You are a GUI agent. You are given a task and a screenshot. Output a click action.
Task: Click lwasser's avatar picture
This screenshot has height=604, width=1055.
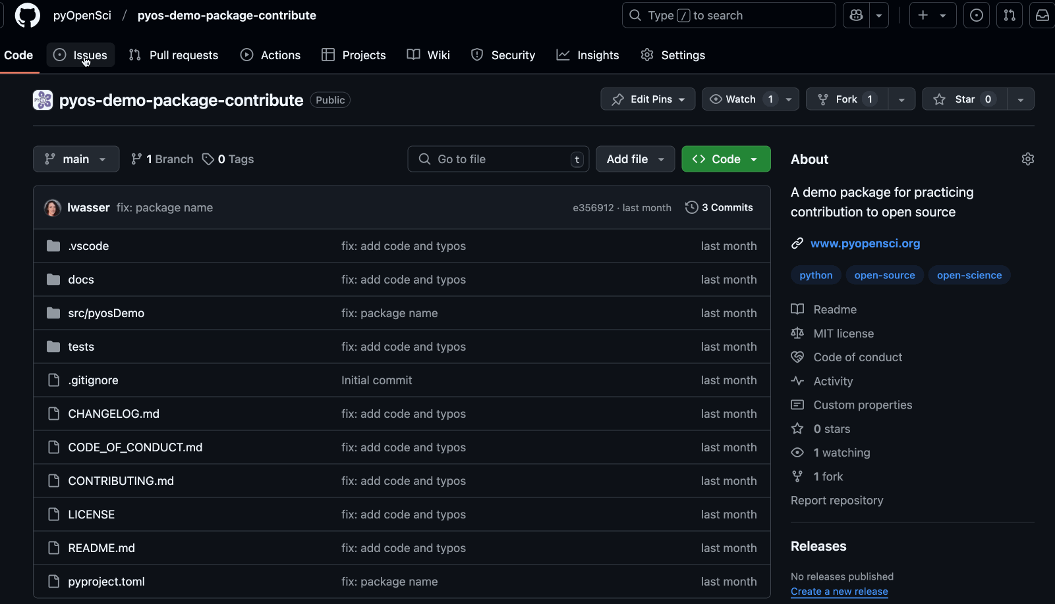(53, 208)
